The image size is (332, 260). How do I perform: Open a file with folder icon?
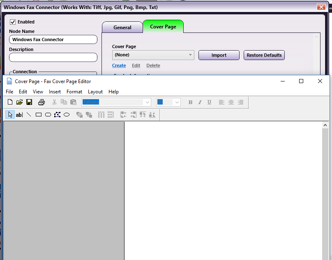click(x=19, y=102)
